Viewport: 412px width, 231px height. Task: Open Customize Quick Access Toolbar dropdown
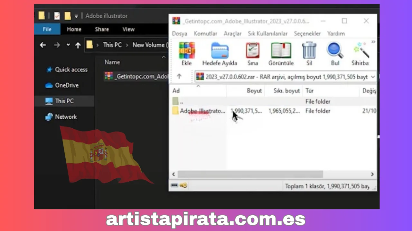point(76,16)
